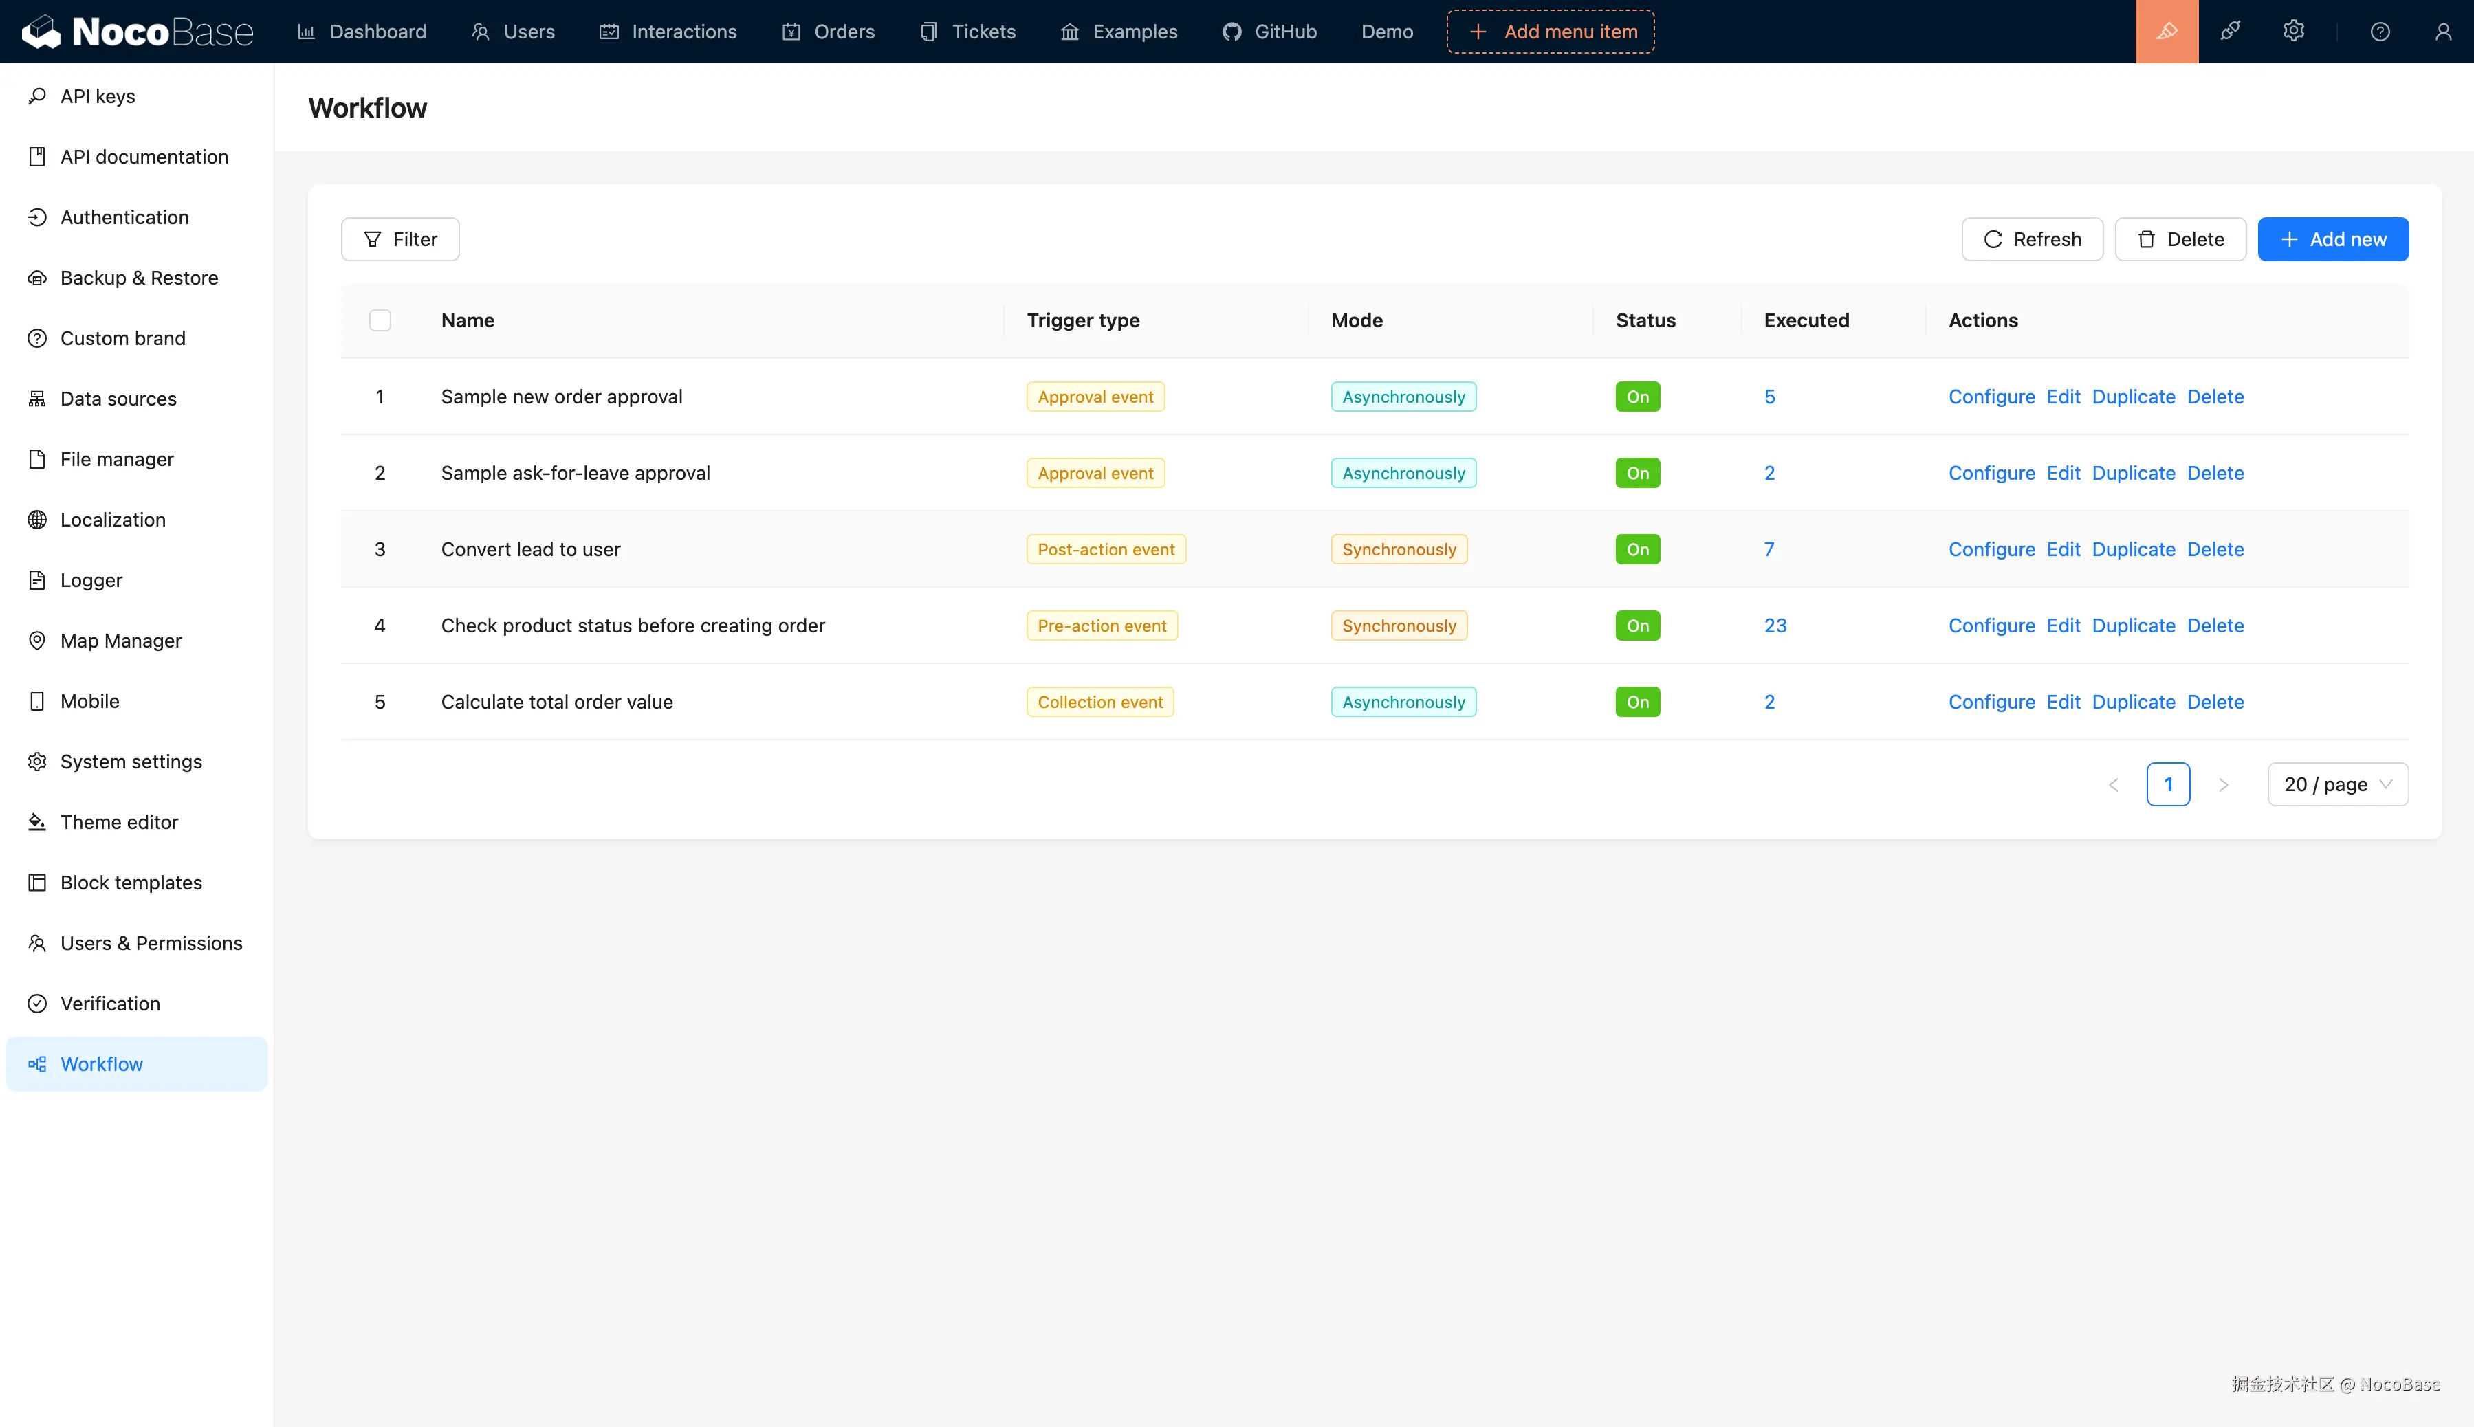
Task: Open the settings gear in the top bar
Action: pos(2294,32)
